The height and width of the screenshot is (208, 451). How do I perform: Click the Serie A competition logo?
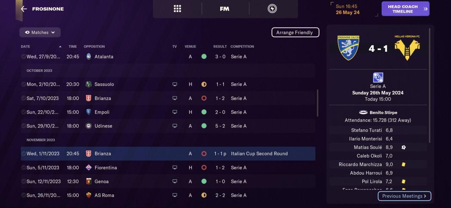(378, 77)
